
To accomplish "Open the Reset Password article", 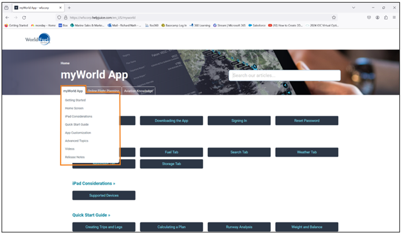I will (307, 121).
